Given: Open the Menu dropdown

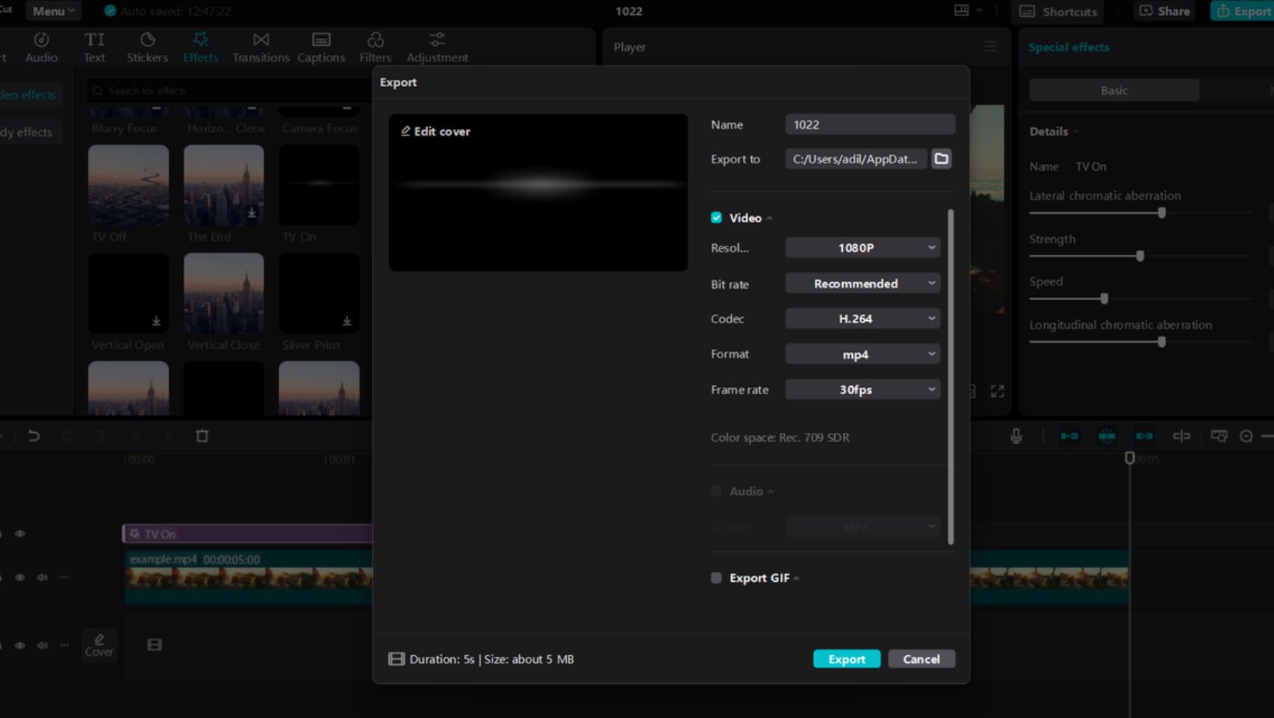Looking at the screenshot, I should click(54, 11).
